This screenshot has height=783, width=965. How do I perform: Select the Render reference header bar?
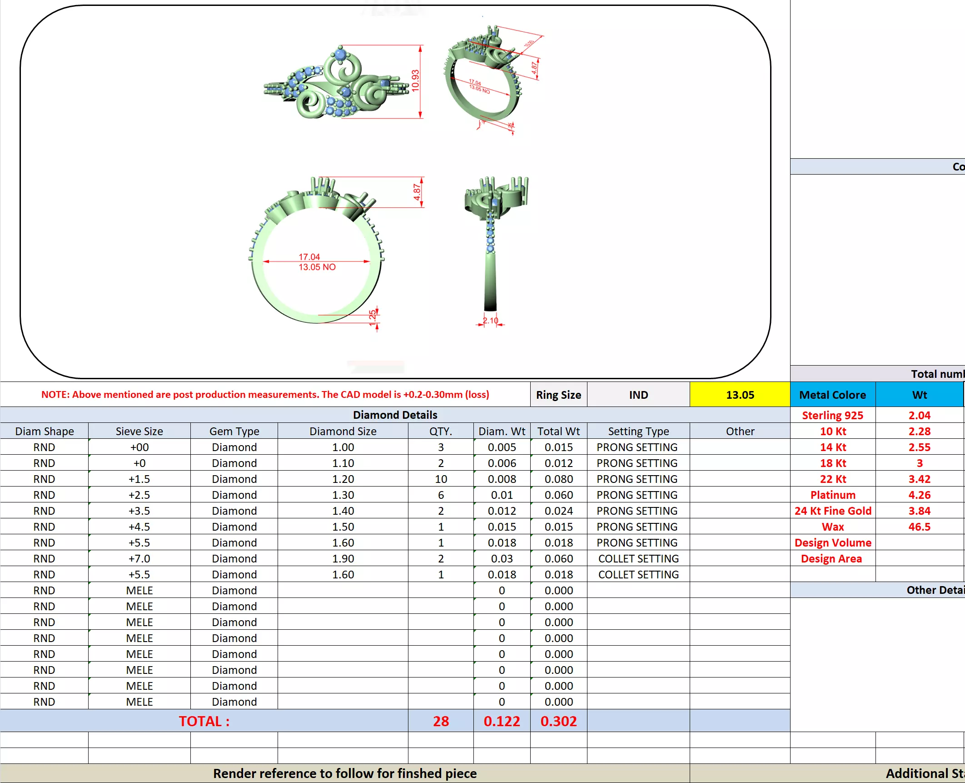(345, 773)
